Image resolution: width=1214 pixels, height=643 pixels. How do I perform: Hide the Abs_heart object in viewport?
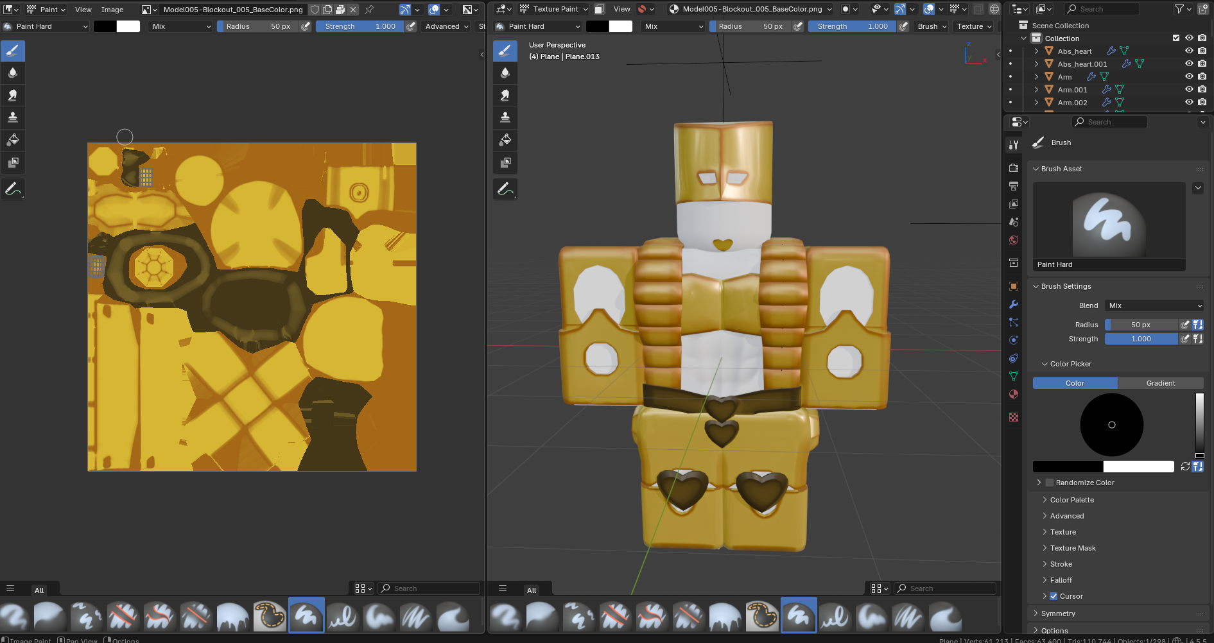[1189, 51]
